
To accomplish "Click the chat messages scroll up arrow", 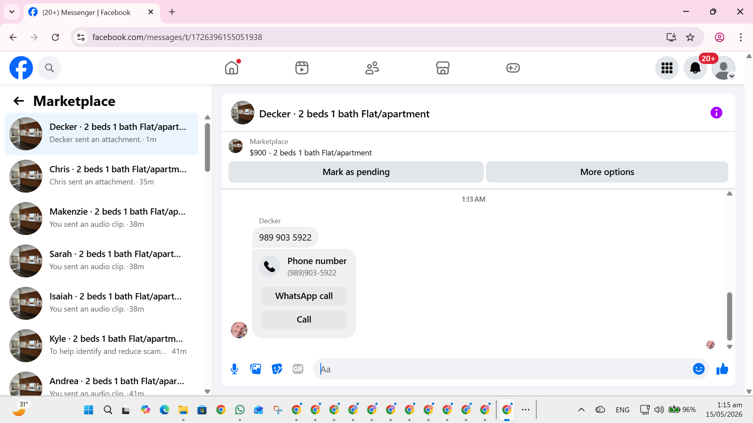I will [729, 193].
